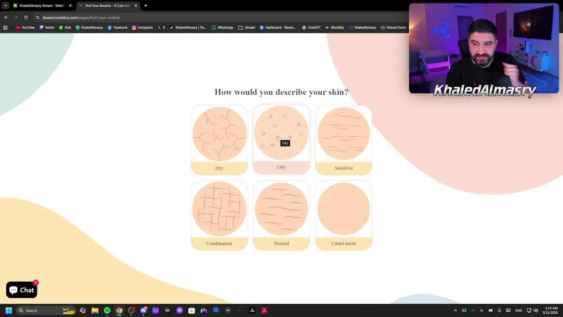Image resolution: width=563 pixels, height=317 pixels.
Task: Open a new browser tab
Action: pyautogui.click(x=146, y=6)
